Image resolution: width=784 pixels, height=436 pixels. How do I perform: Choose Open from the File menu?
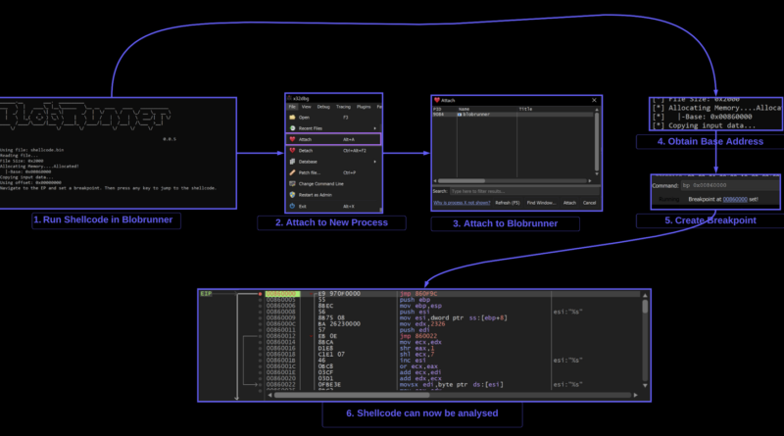[333, 118]
